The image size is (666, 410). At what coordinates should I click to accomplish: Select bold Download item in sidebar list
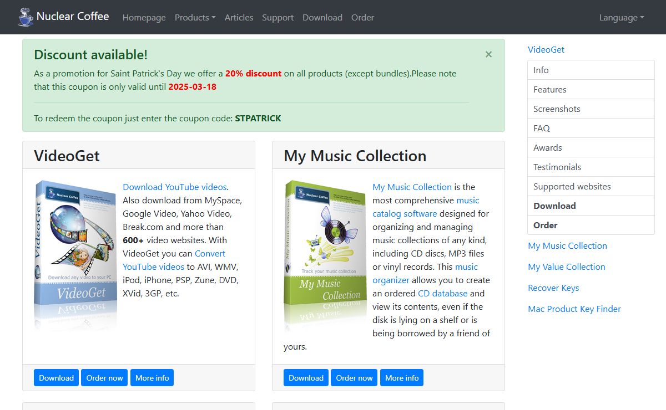pyautogui.click(x=591, y=206)
